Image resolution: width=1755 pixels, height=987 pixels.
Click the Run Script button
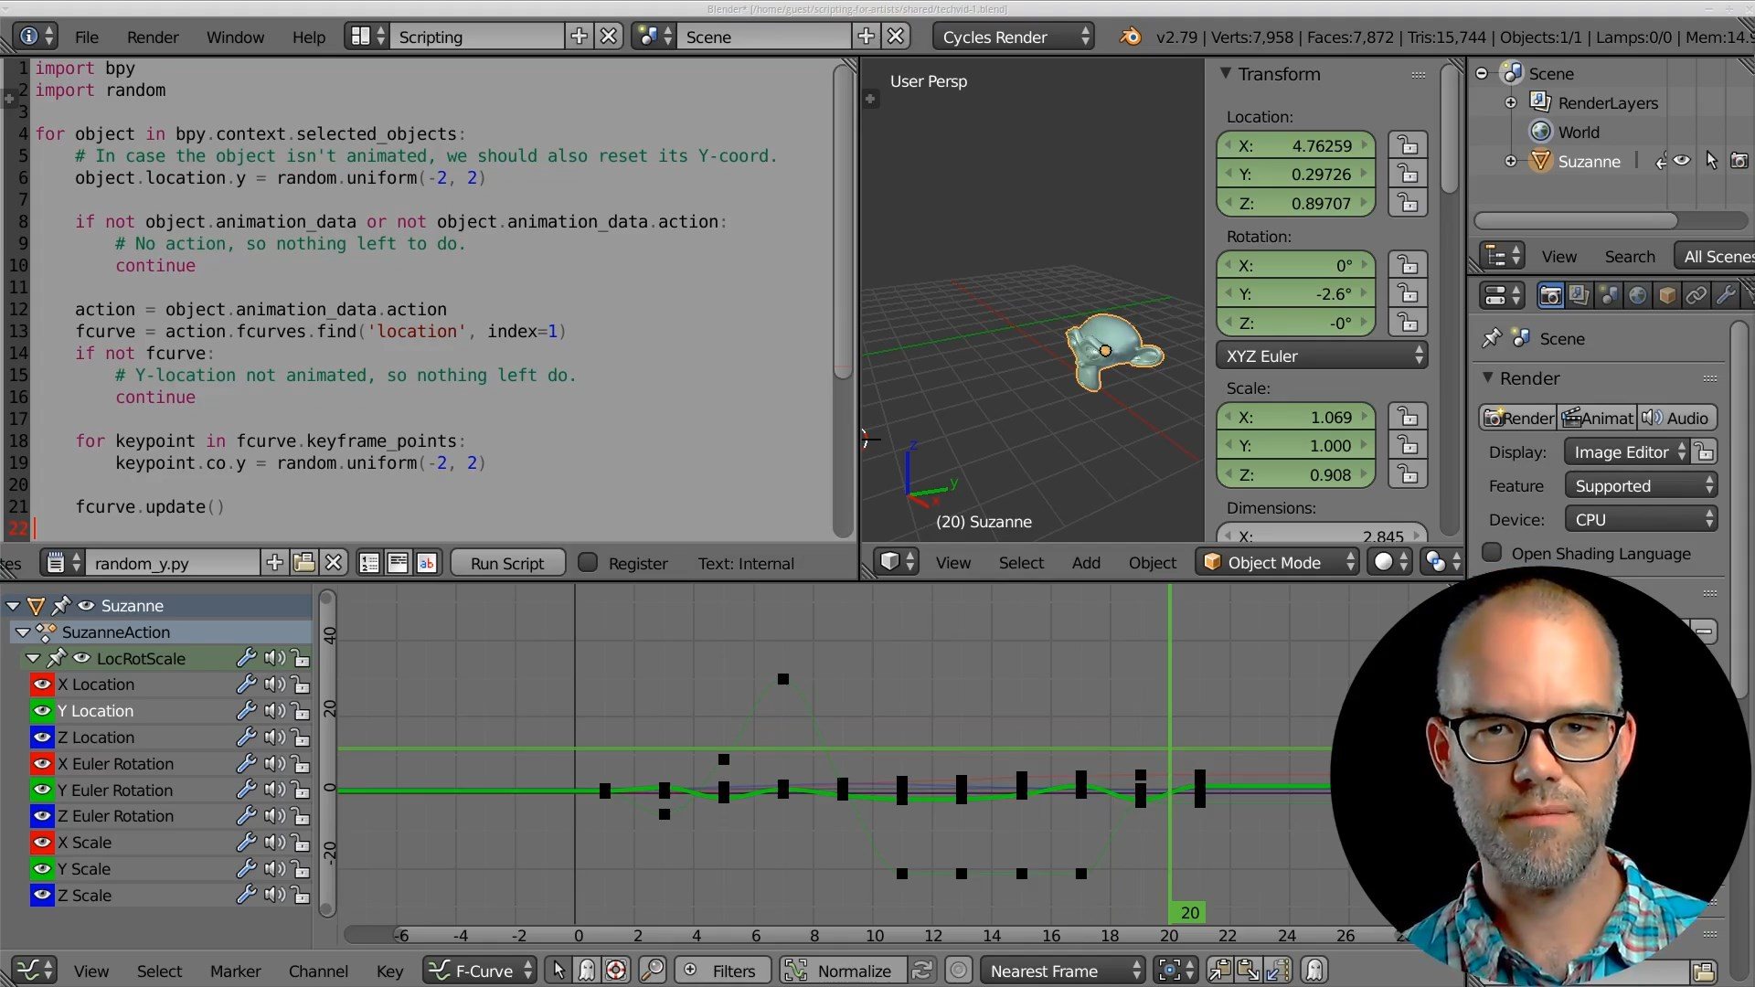click(x=507, y=563)
